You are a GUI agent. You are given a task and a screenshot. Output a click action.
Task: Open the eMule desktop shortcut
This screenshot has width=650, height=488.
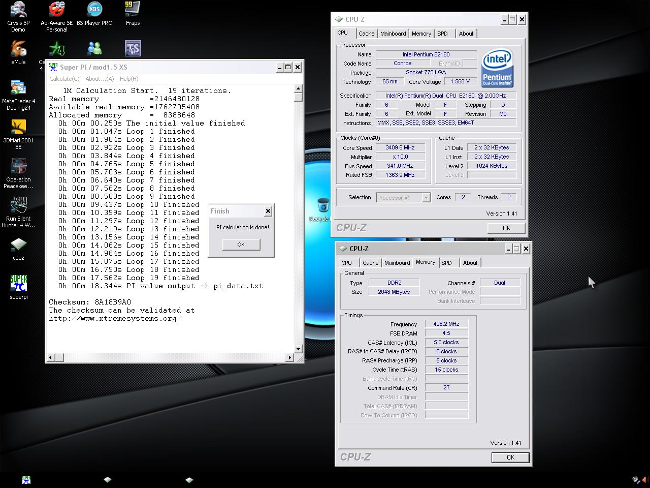(18, 53)
